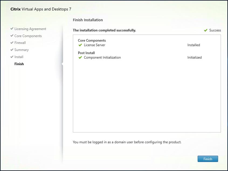Click the checkmark beside Firewall step

(x=11, y=43)
